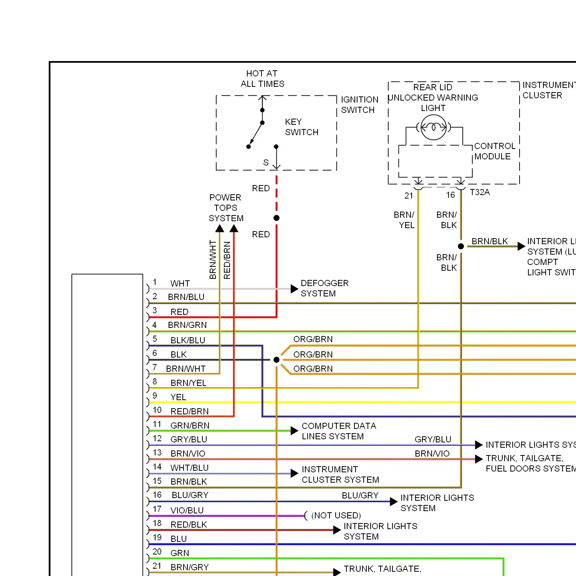Click the arrowhead pointing to DEFOGGER SYSTEM

(x=295, y=289)
